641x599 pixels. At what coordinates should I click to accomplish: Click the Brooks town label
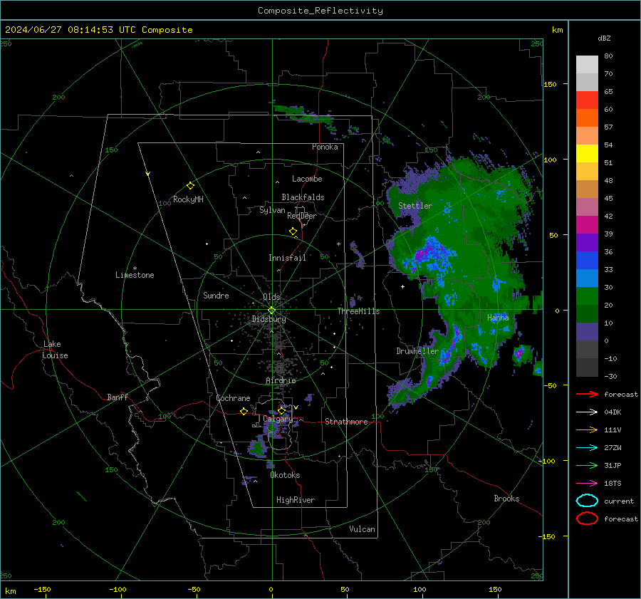click(x=506, y=499)
